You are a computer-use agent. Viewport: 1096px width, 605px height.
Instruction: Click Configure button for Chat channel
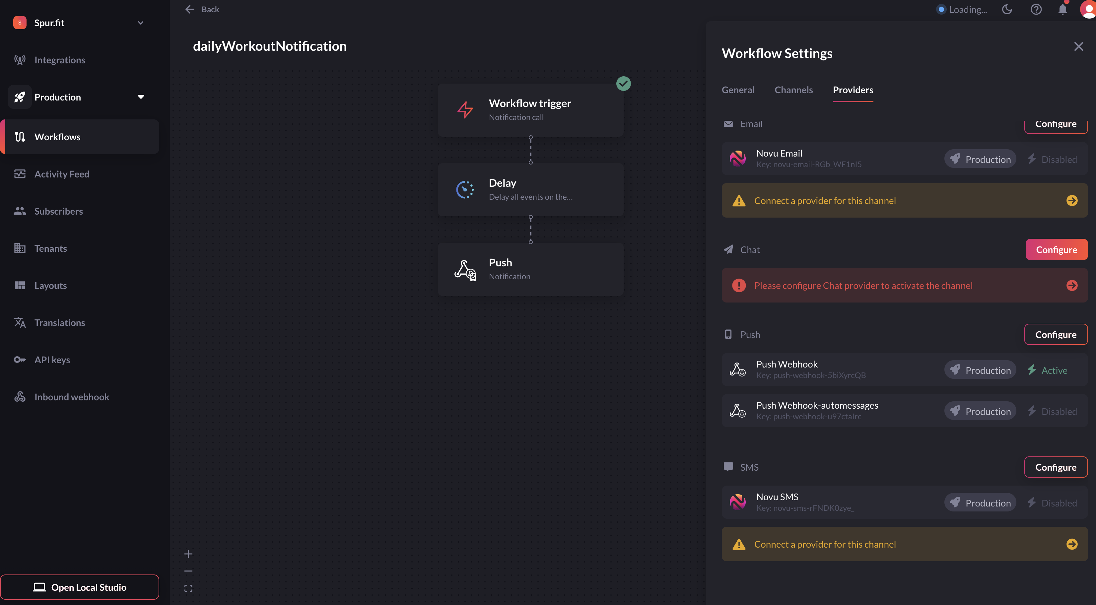[1056, 250]
